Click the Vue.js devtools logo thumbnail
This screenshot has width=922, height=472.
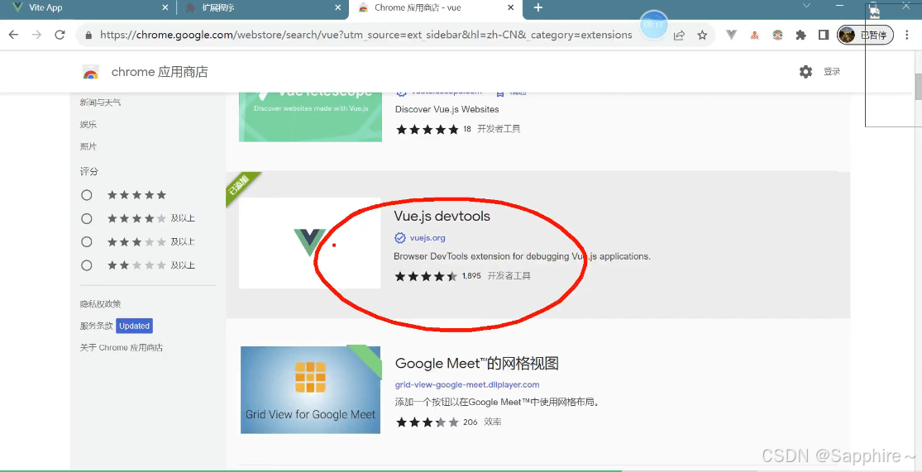pyautogui.click(x=310, y=243)
